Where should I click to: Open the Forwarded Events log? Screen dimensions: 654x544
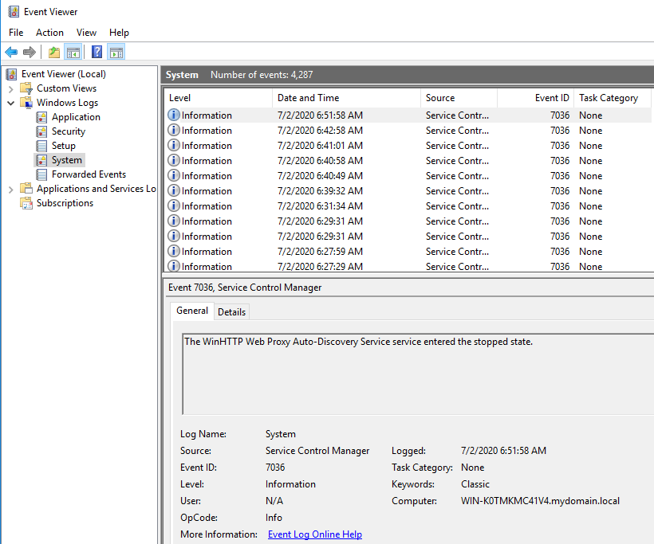[x=89, y=174]
